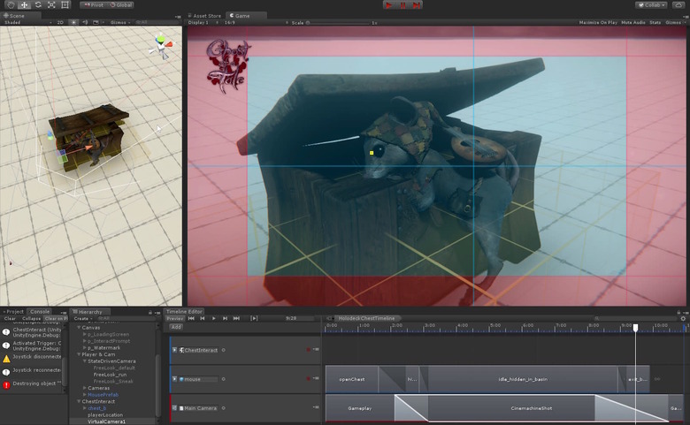This screenshot has width=690, height=425.
Task: Jump to timeline start
Action: pyautogui.click(x=191, y=318)
